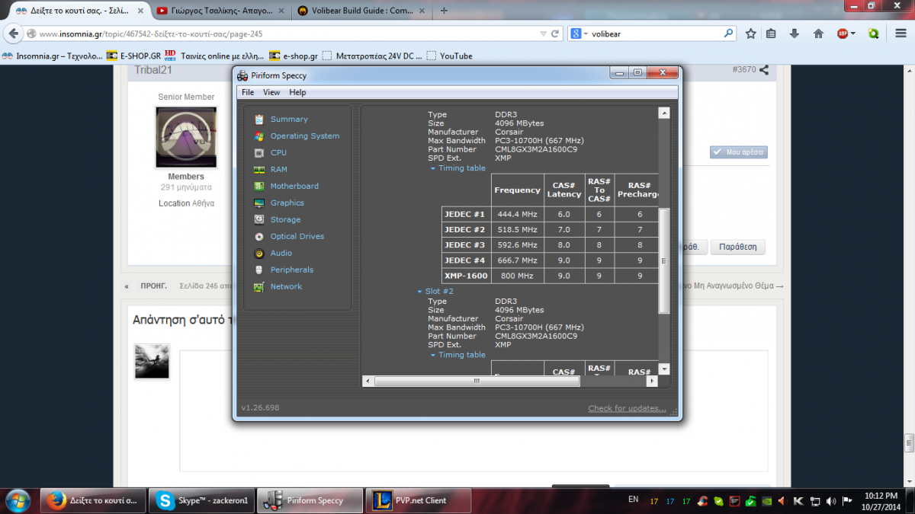The image size is (915, 514).
Task: Open the Firefox bookmarks list icon
Action: (771, 34)
